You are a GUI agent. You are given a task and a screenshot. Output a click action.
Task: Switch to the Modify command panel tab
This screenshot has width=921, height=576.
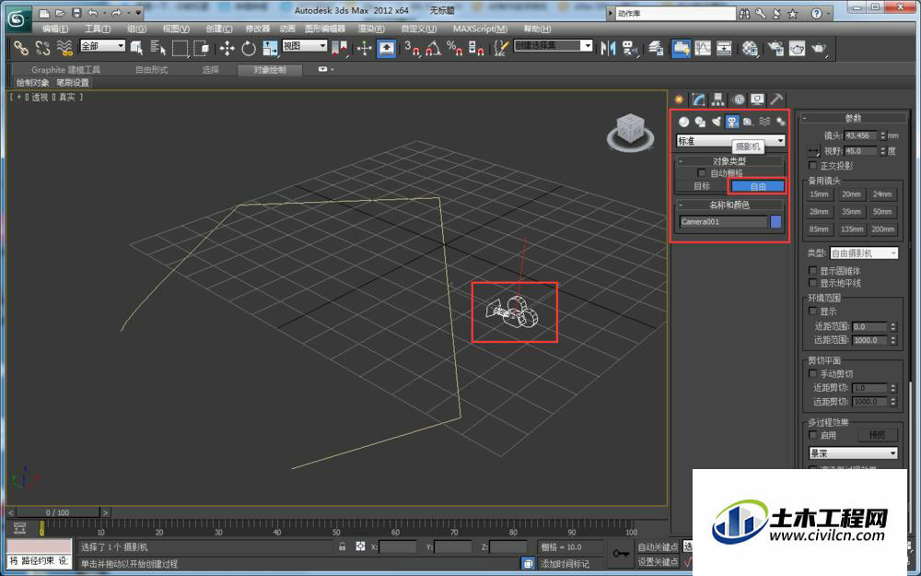coord(698,100)
